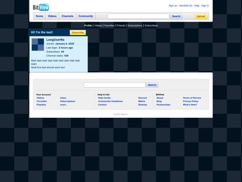242x182 pixels.
Task: Focus the top search field
Action: coord(138,16)
